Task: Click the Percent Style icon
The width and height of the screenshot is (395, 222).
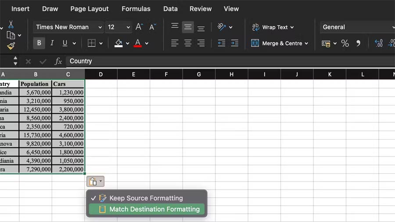Action: (x=345, y=43)
